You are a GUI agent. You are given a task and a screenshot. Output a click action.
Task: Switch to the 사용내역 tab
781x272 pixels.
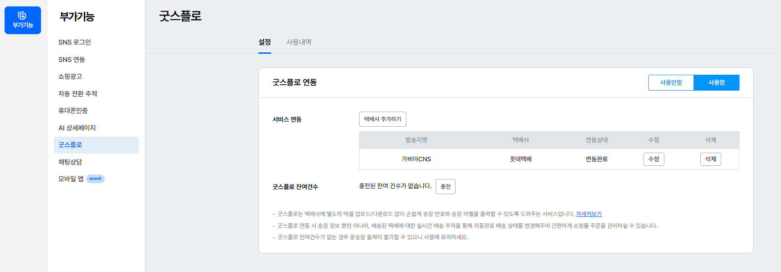[299, 42]
